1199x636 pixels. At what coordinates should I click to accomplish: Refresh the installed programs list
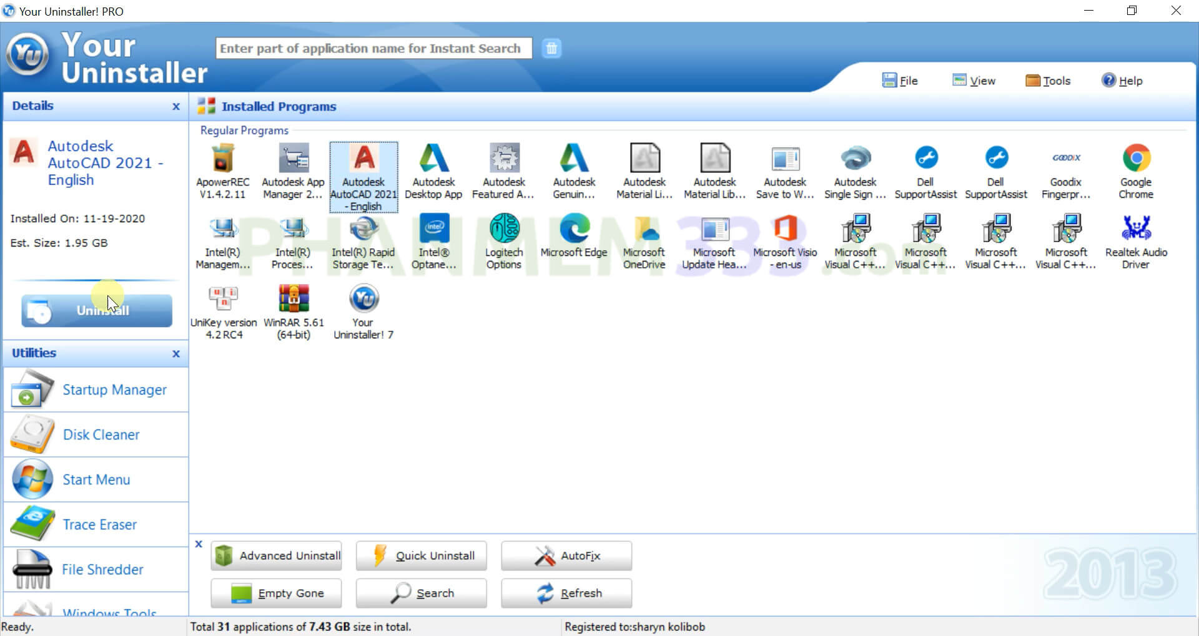click(x=566, y=593)
